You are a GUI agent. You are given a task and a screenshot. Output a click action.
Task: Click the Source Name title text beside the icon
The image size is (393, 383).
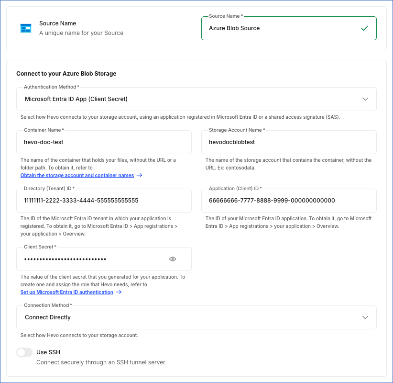tap(58, 23)
